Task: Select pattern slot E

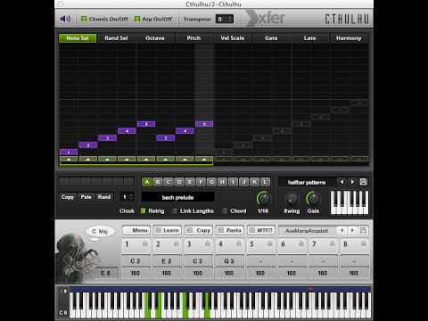Action: click(x=190, y=182)
